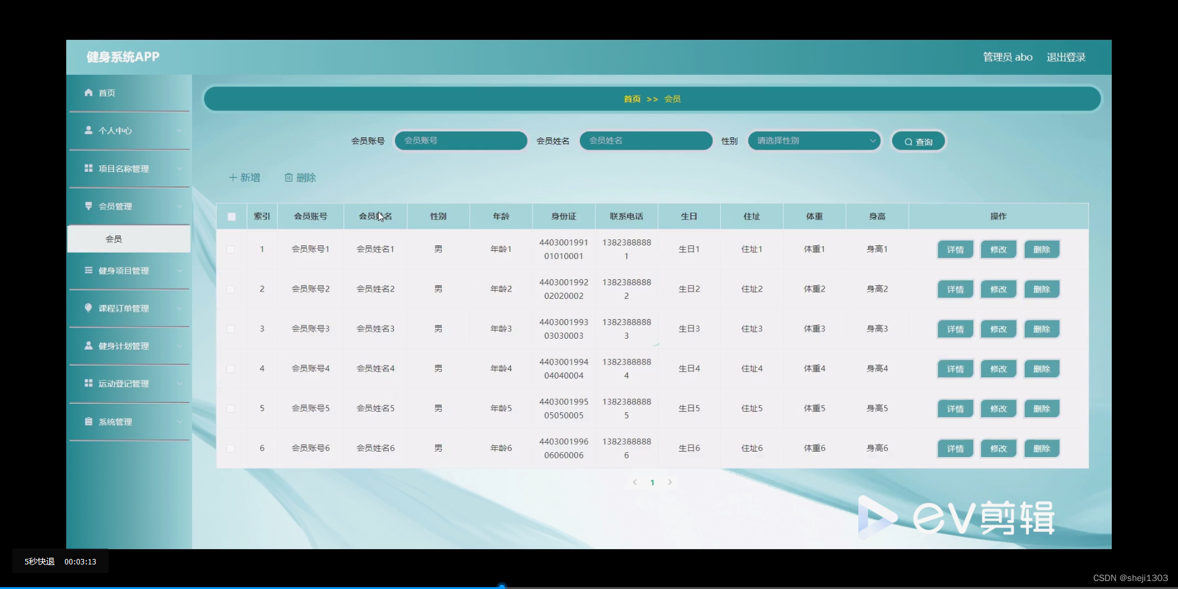Check the checkbox for 会员账号1 row
This screenshot has height=589, width=1178.
coord(231,250)
